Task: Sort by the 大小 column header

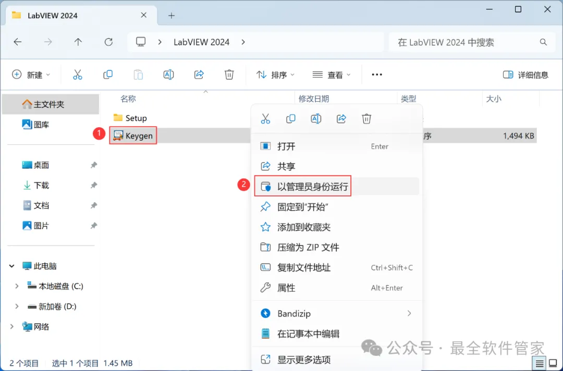Action: pyautogui.click(x=494, y=98)
